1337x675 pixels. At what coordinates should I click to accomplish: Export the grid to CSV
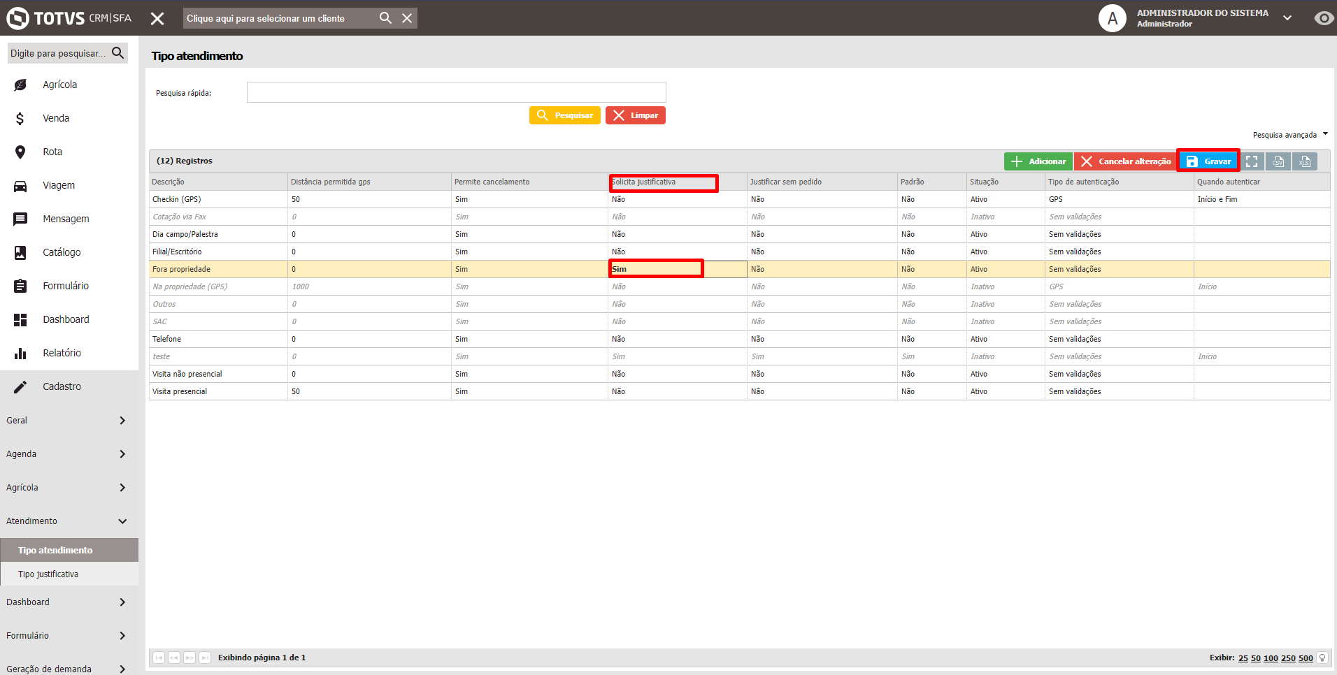pos(1278,161)
